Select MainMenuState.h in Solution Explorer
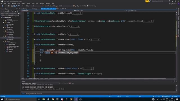The width and height of the screenshot is (180, 101). pyautogui.click(x=13, y=48)
